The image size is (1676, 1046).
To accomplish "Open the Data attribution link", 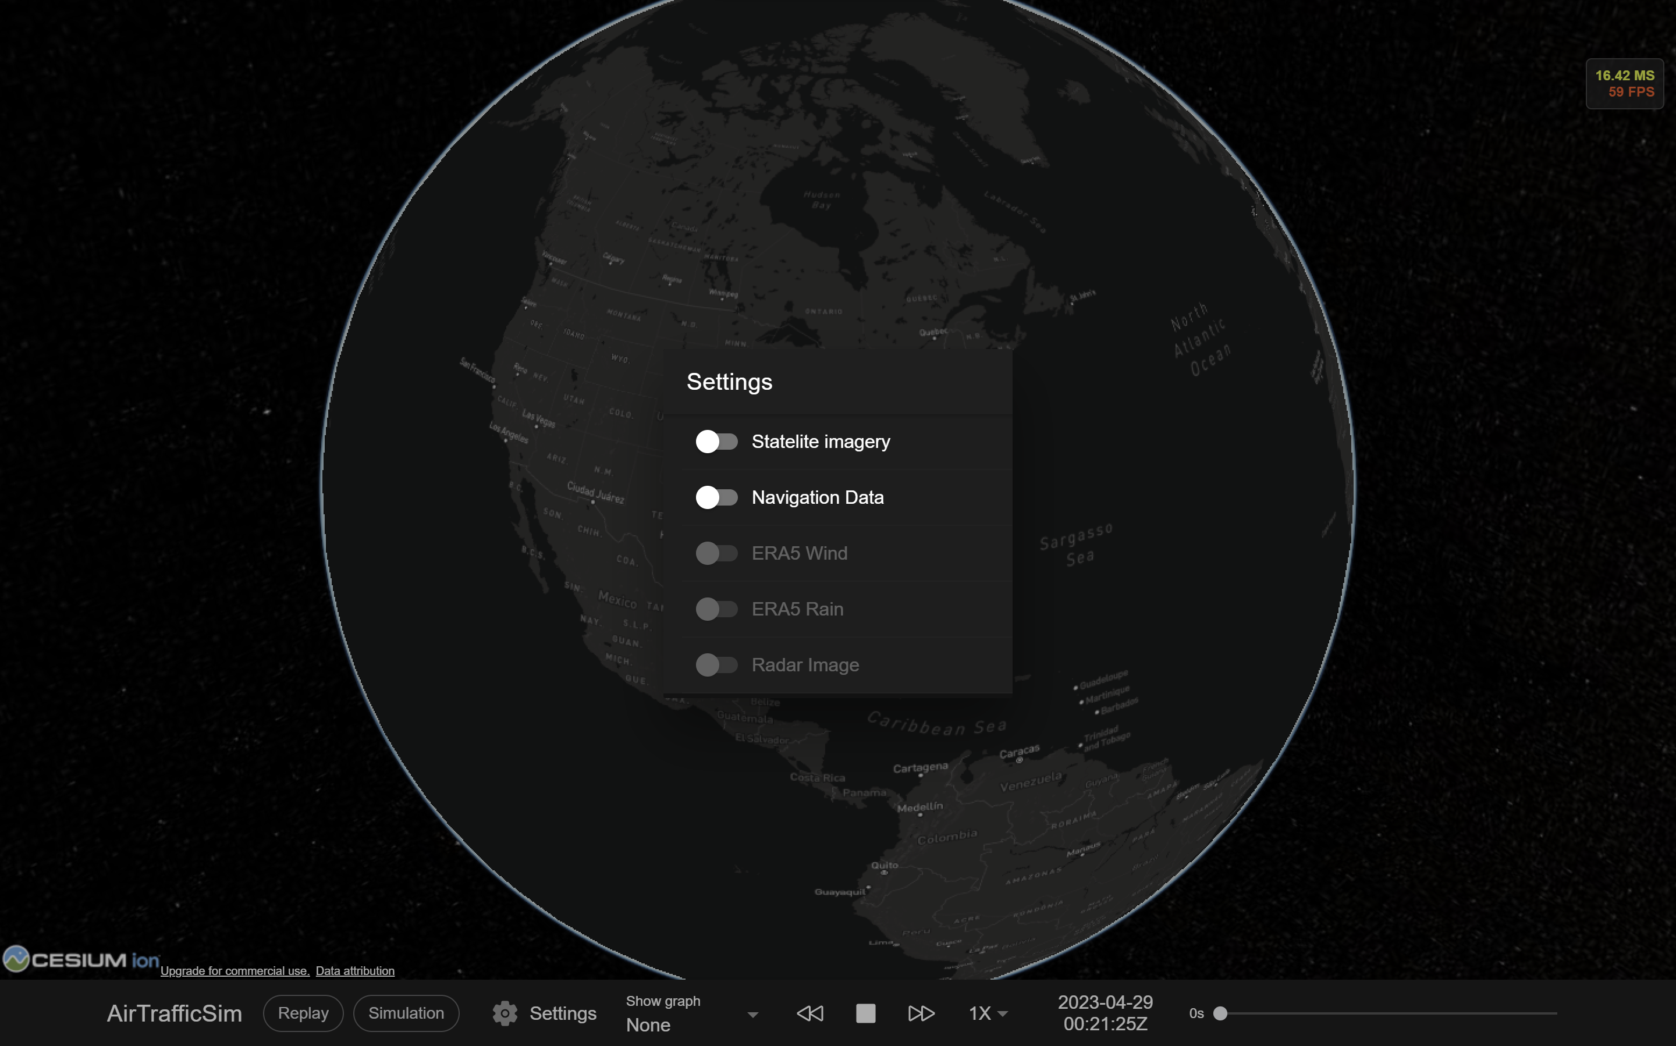I will [355, 970].
